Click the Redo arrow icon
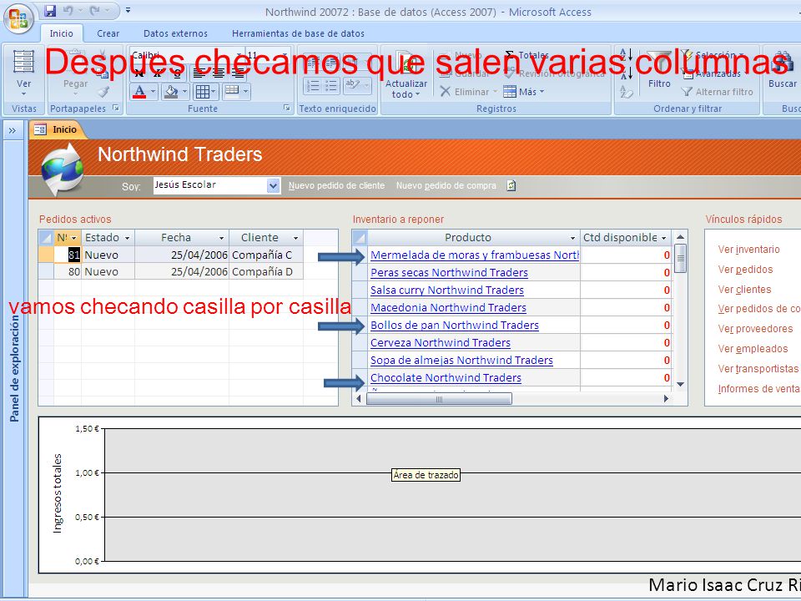This screenshot has width=801, height=601. 94,11
